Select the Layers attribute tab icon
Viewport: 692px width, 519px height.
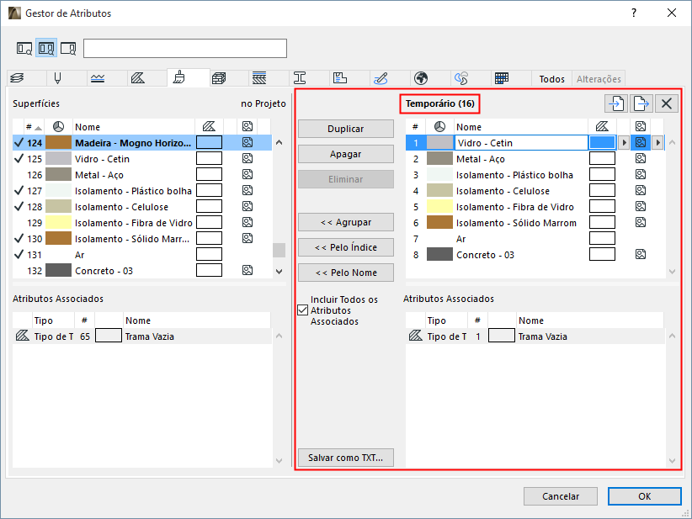point(17,78)
